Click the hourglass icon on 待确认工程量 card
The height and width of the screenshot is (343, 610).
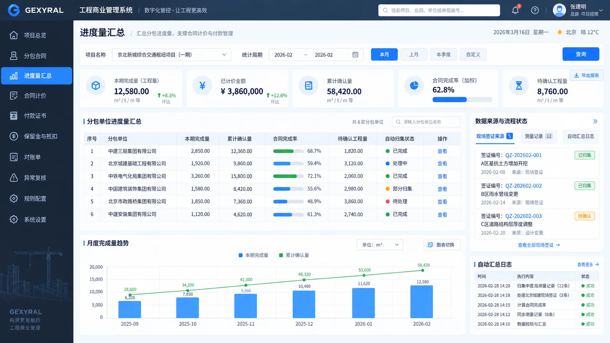(x=519, y=86)
